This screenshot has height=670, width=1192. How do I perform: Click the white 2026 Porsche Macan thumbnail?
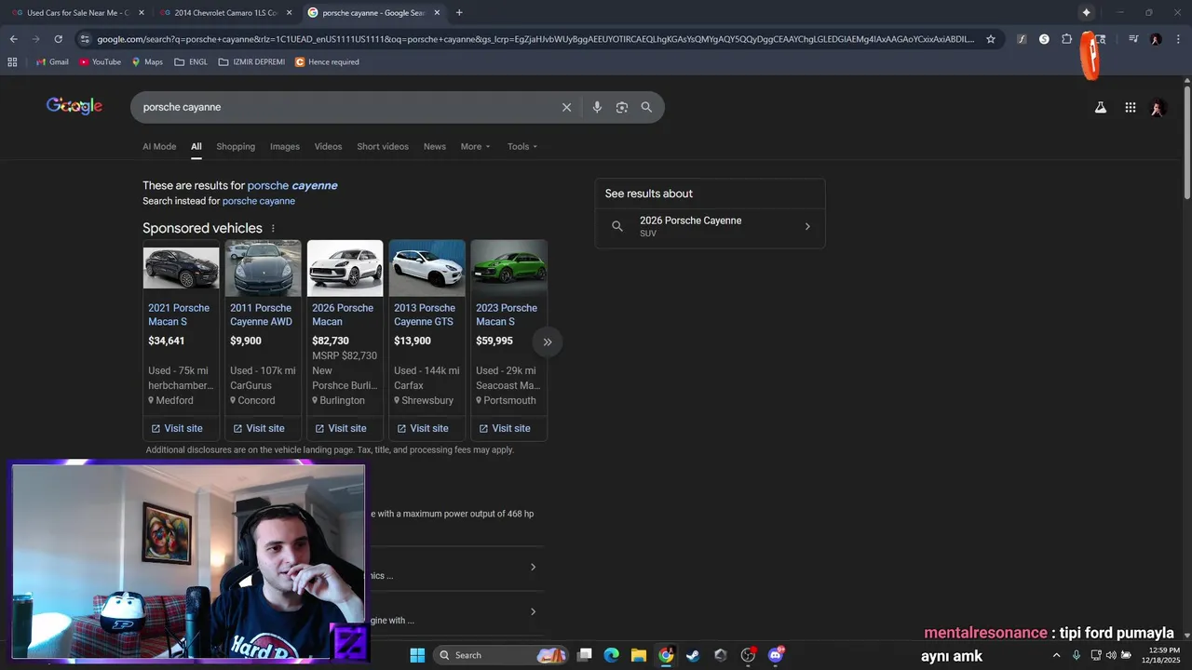[x=345, y=268]
